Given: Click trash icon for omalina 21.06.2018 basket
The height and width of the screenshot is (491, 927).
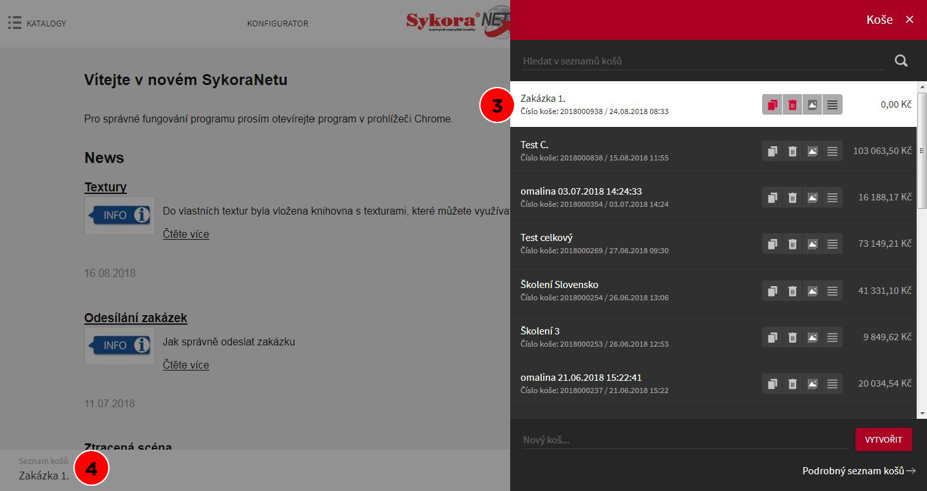Looking at the screenshot, I should click(x=792, y=384).
